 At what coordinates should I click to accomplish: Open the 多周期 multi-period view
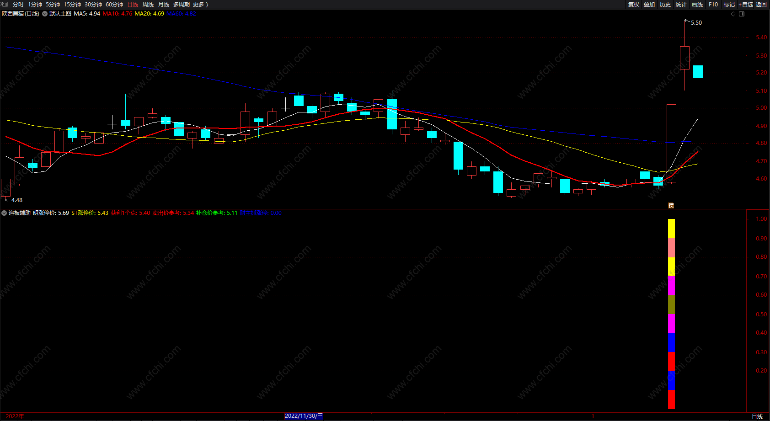pos(182,4)
